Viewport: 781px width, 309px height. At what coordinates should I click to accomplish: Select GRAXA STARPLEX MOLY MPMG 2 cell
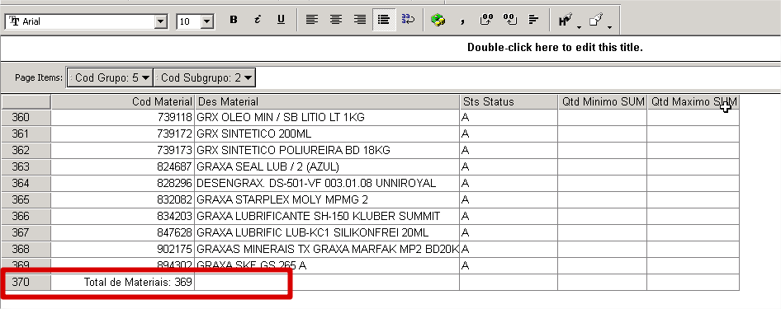(327, 199)
